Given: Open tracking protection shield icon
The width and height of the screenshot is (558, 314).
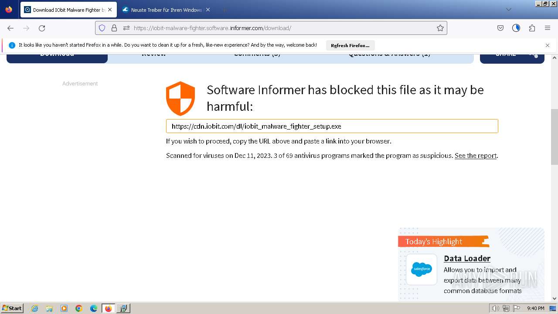Looking at the screenshot, I should (102, 28).
